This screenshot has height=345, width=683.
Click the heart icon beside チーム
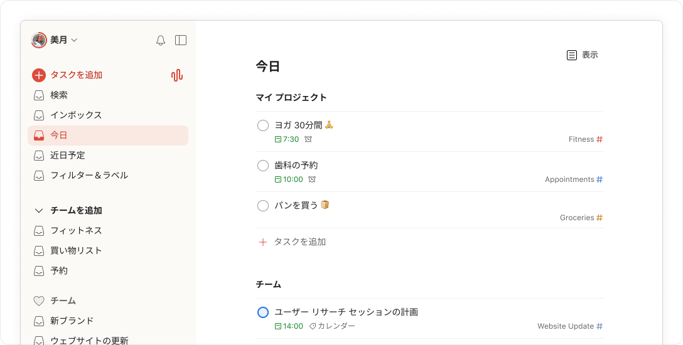coord(39,301)
